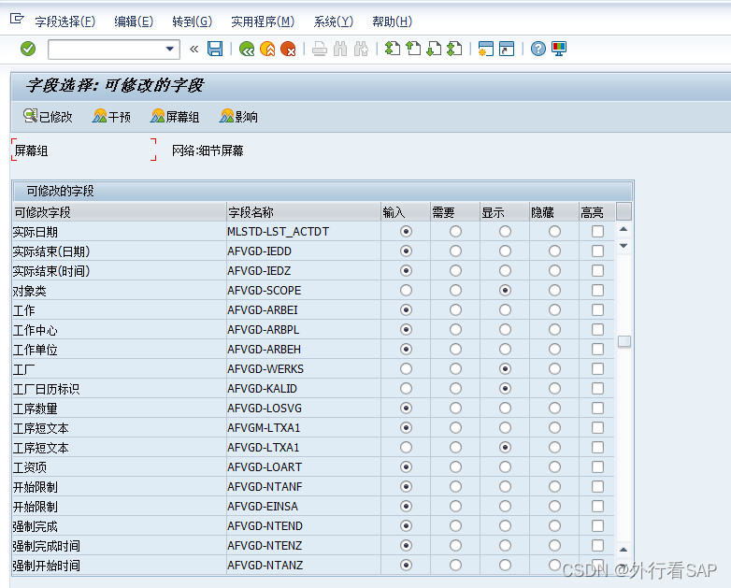This screenshot has height=588, width=731.
Task: Click the Find Next binoculars icon
Action: (x=362, y=49)
